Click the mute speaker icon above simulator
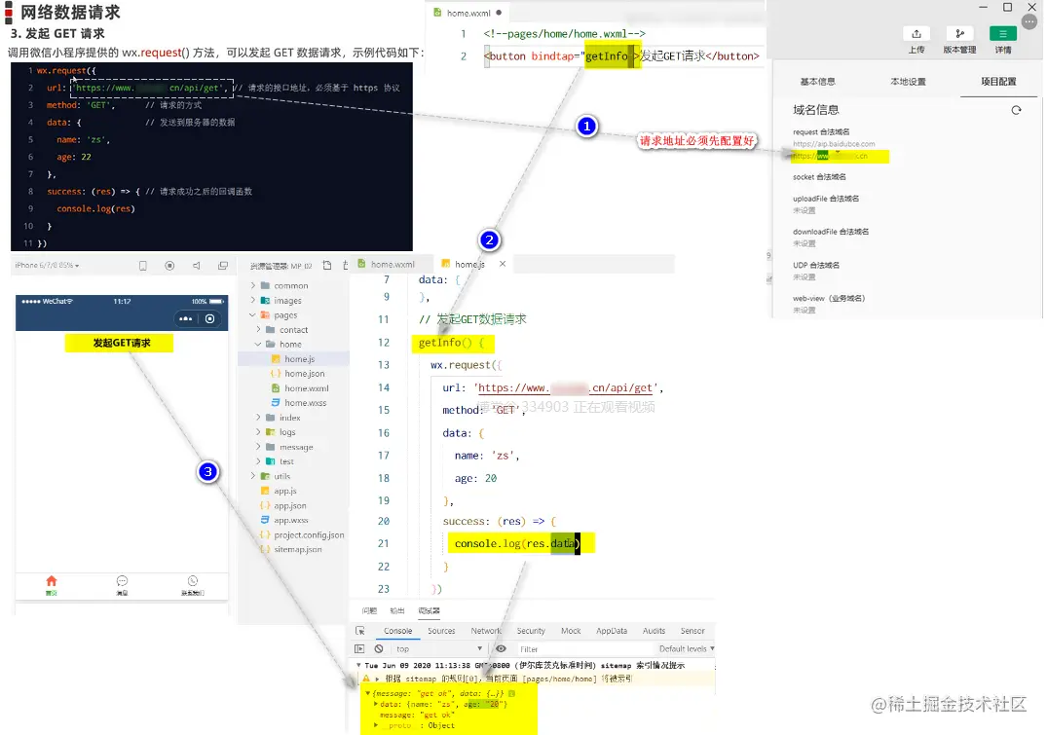 point(197,265)
